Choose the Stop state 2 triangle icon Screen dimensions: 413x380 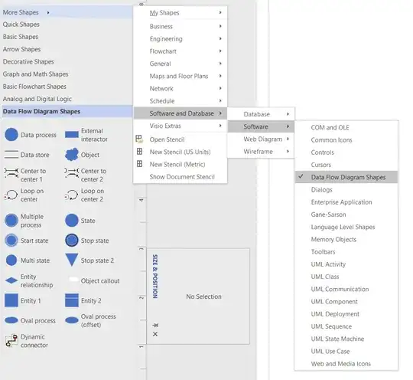[72, 260]
